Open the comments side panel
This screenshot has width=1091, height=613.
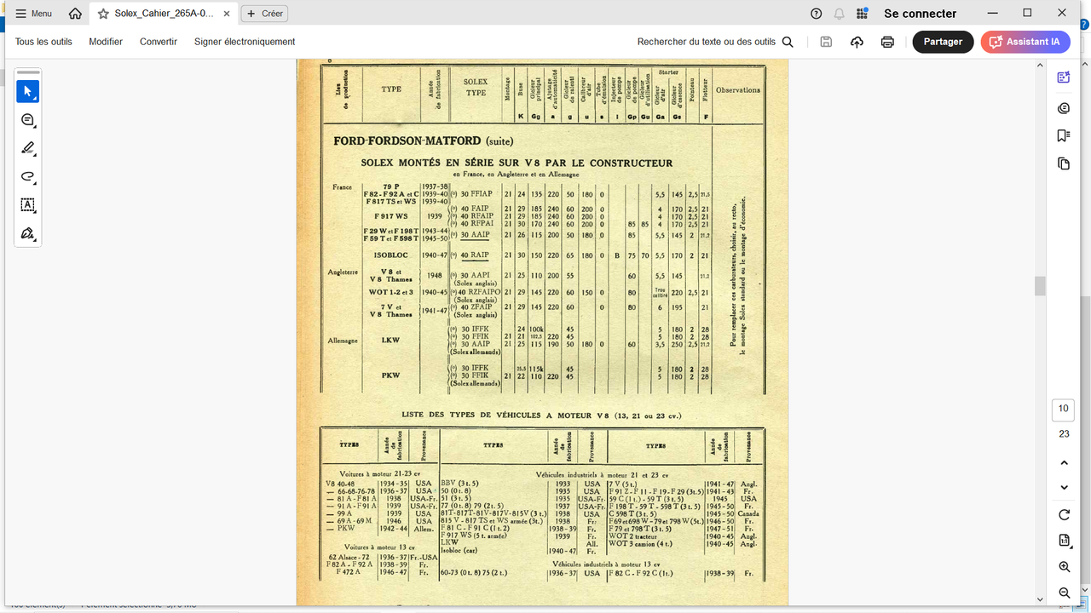[x=1064, y=108]
